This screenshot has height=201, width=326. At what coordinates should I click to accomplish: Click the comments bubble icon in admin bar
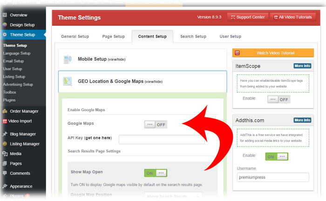[95, 3]
